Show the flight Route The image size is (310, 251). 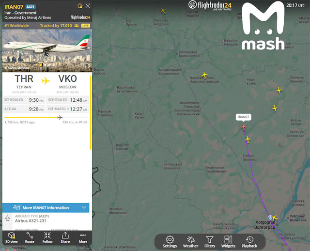coord(30,237)
